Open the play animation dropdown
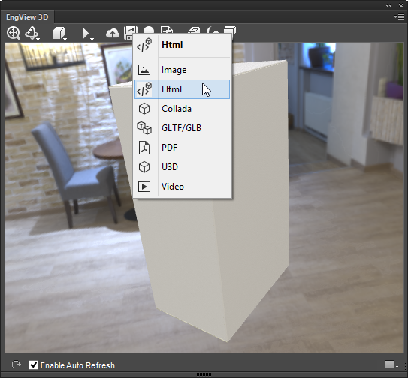Viewport: 408px width, 378px height. point(87,34)
